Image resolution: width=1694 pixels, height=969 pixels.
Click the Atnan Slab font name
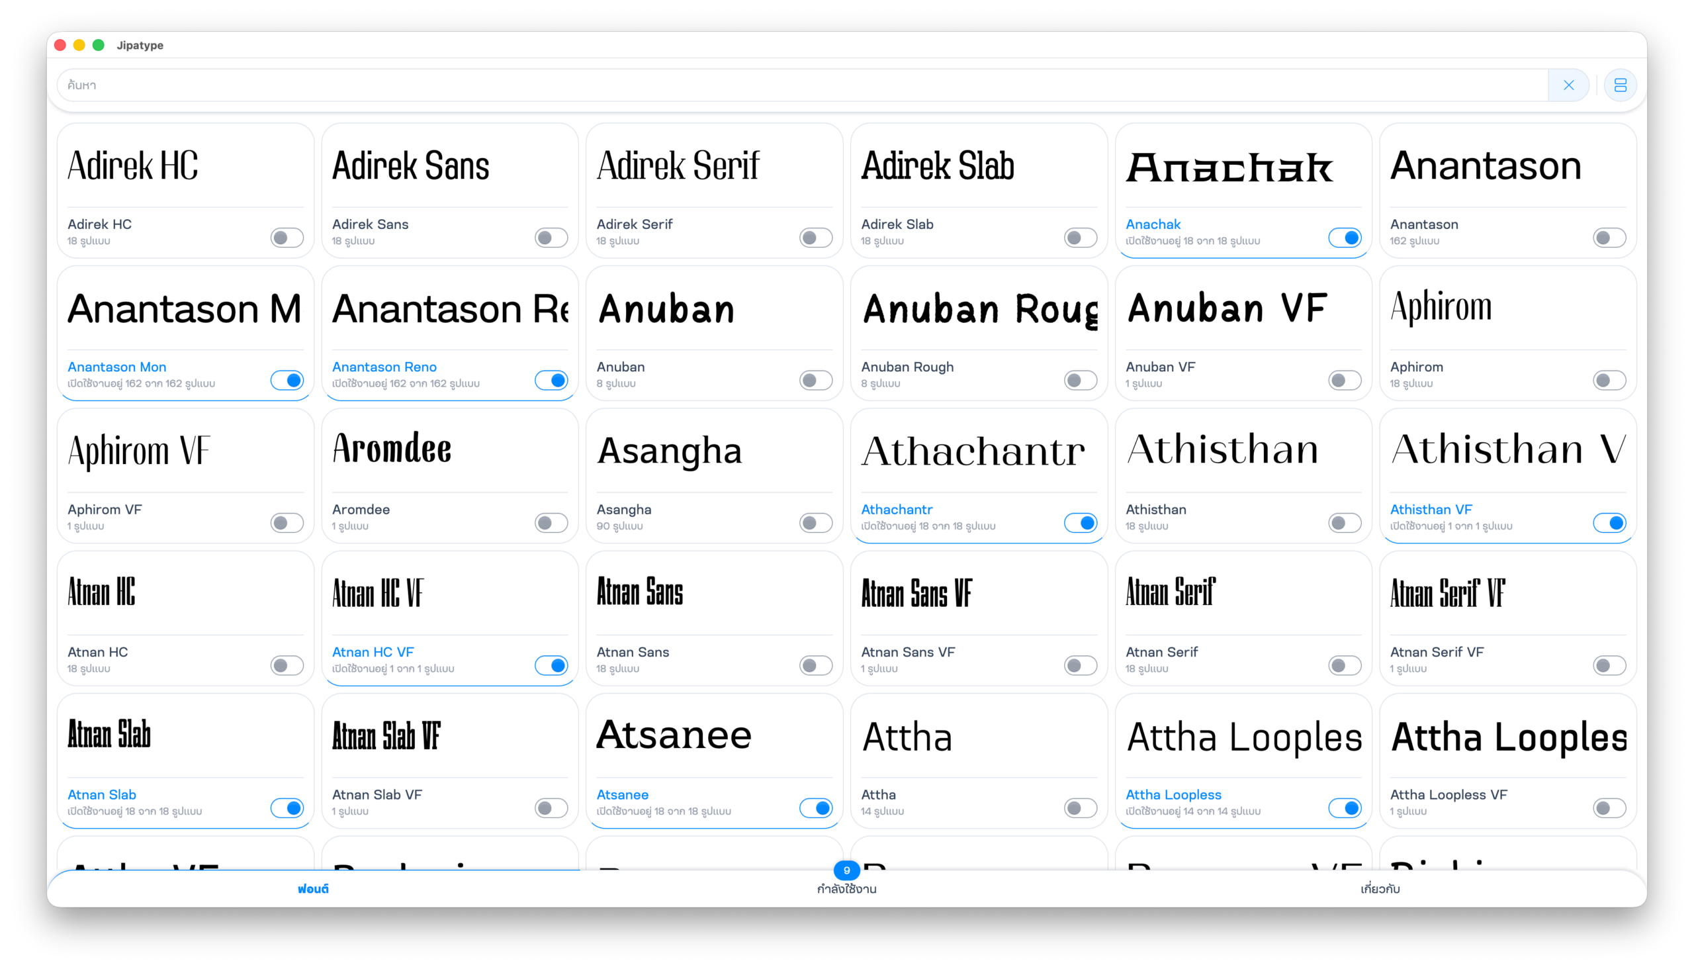(102, 794)
